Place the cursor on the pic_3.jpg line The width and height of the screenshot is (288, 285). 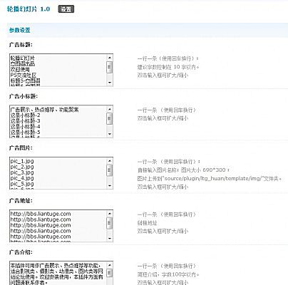pos(22,172)
